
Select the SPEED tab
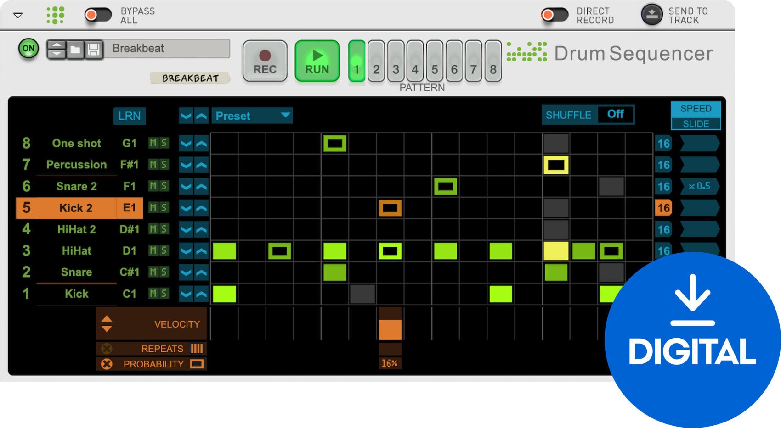pos(696,109)
